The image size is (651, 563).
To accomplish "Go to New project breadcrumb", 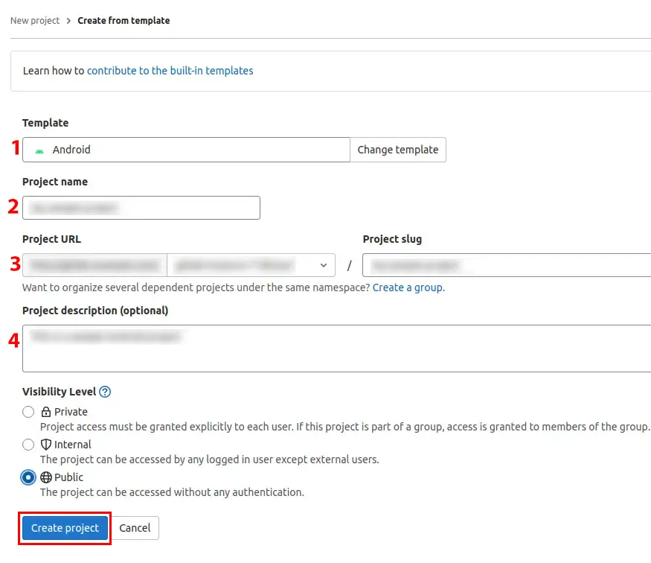I will pos(35,21).
